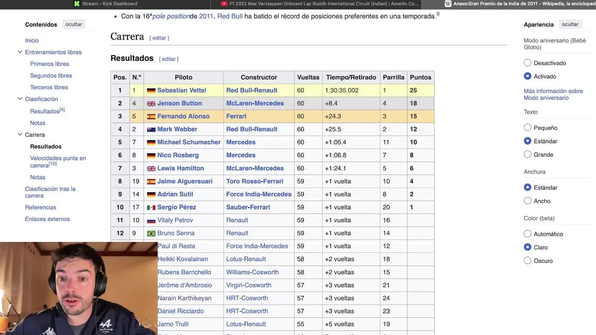Image resolution: width=596 pixels, height=335 pixels.
Task: Jump to Velocidades punta en carrera
Action: 58,161
